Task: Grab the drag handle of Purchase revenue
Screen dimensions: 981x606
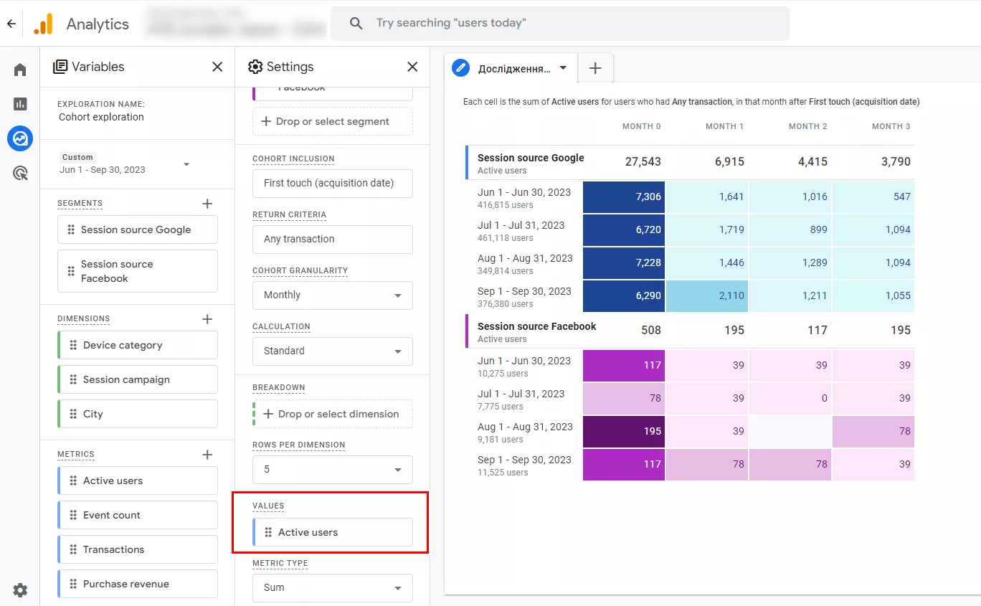Action: tap(73, 584)
